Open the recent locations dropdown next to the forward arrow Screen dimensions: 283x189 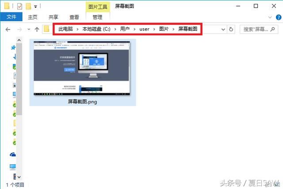click(x=29, y=30)
